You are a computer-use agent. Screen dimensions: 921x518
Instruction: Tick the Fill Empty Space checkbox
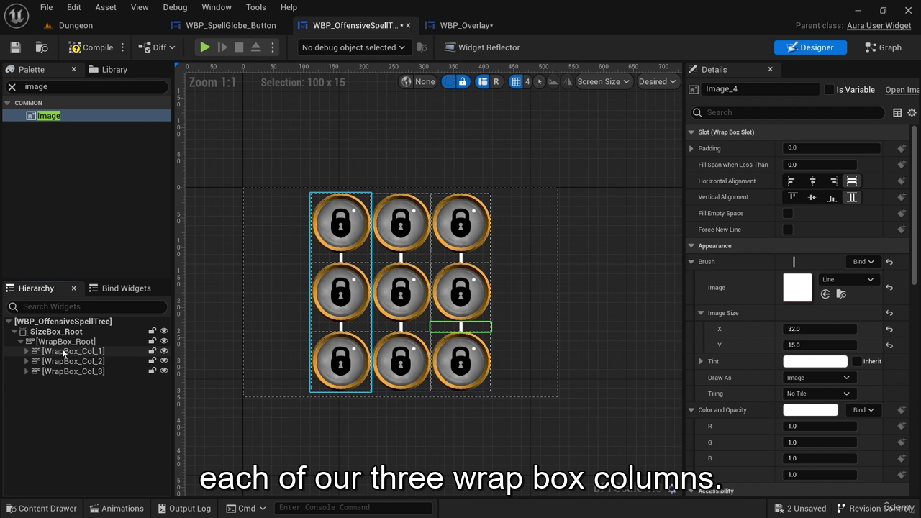coord(788,213)
